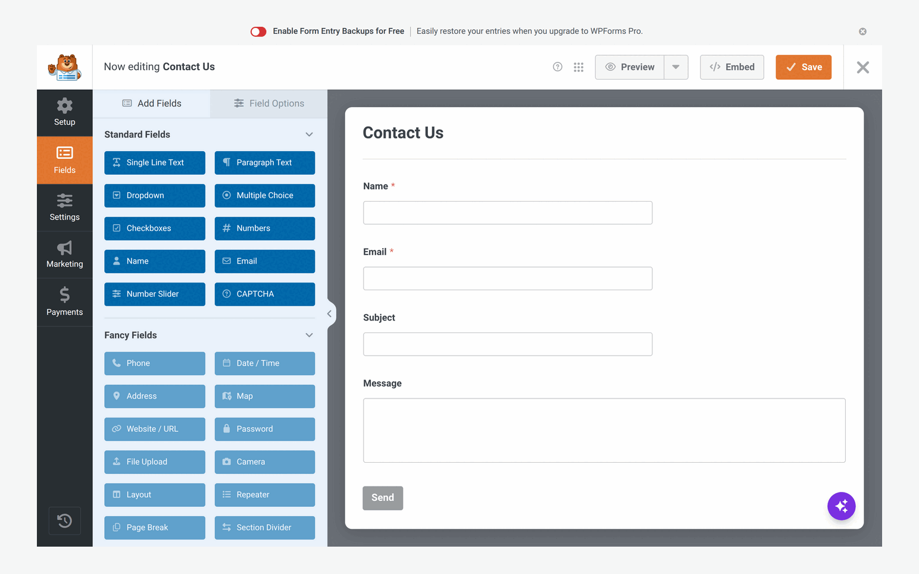Collapse the fields side panel arrow
919x574 pixels.
click(x=330, y=313)
